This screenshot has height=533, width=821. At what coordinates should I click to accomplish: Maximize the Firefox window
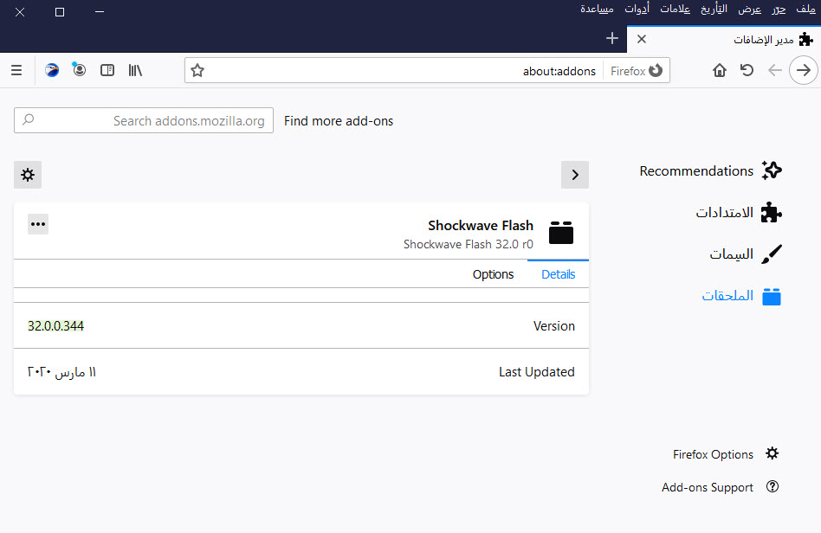pyautogui.click(x=60, y=11)
